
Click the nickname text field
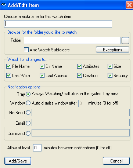[x=58, y=24]
